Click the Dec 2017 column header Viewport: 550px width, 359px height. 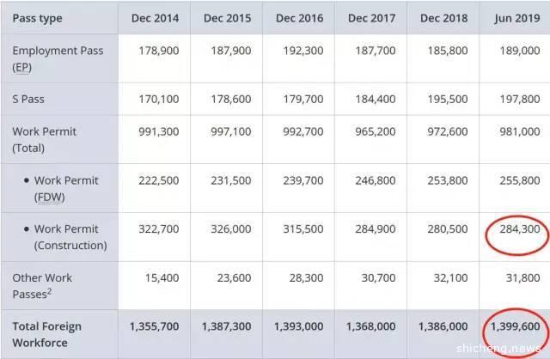pos(371,17)
